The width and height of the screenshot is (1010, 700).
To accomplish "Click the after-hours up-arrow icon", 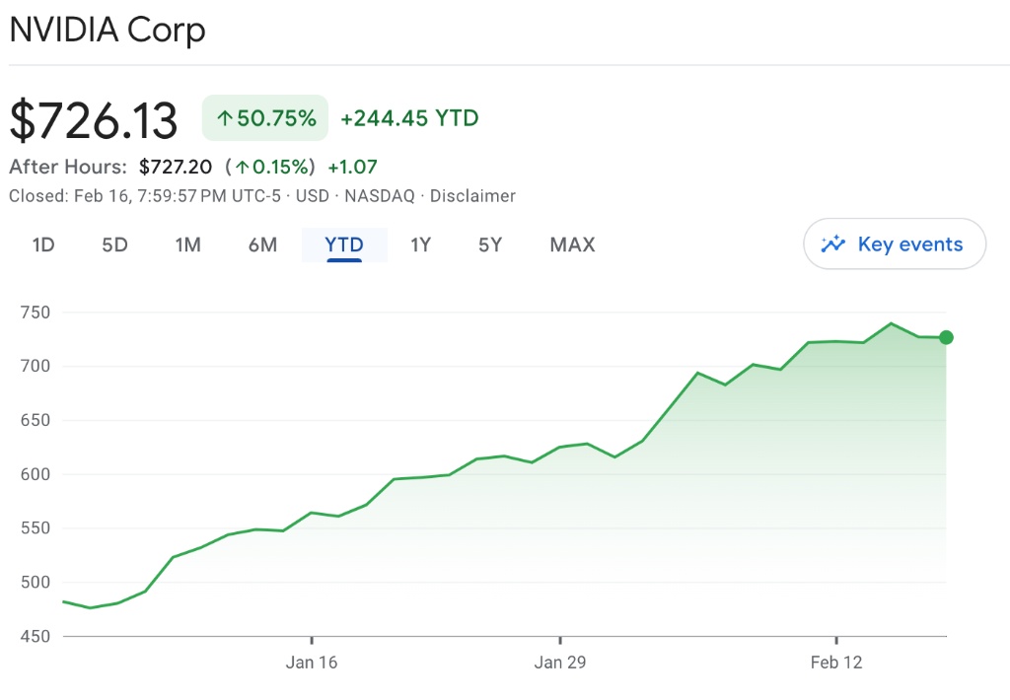I will 242,168.
